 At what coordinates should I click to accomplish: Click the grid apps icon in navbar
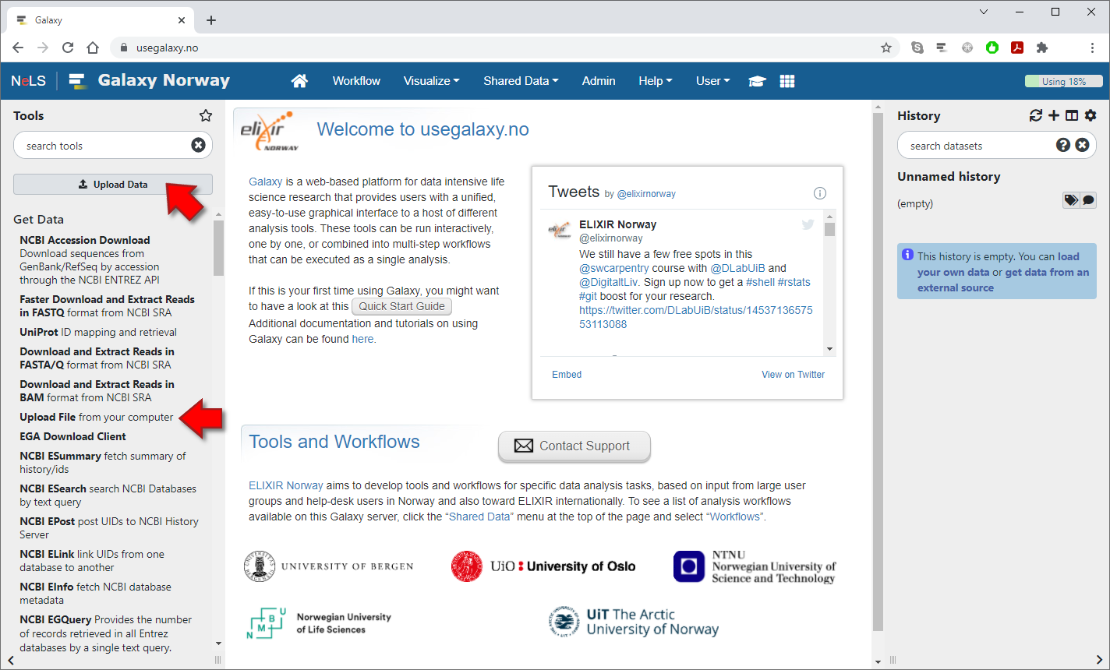pos(787,81)
